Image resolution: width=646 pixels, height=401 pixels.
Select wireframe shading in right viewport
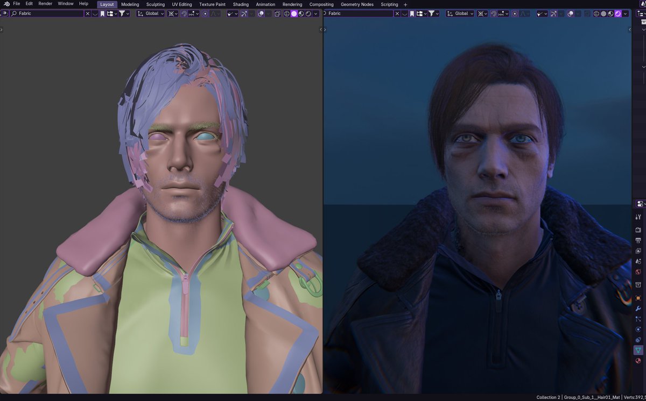(596, 13)
